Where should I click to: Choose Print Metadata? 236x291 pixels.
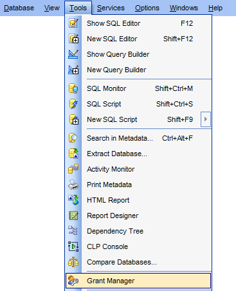click(138, 185)
